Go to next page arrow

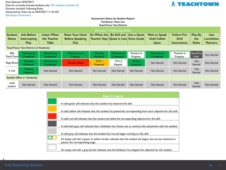(220, 165)
